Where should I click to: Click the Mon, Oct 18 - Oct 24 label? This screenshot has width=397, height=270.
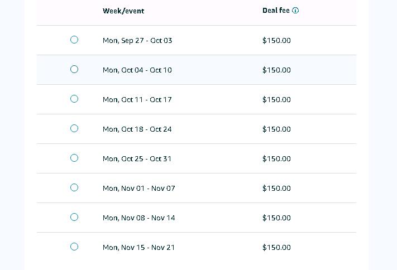coord(137,129)
